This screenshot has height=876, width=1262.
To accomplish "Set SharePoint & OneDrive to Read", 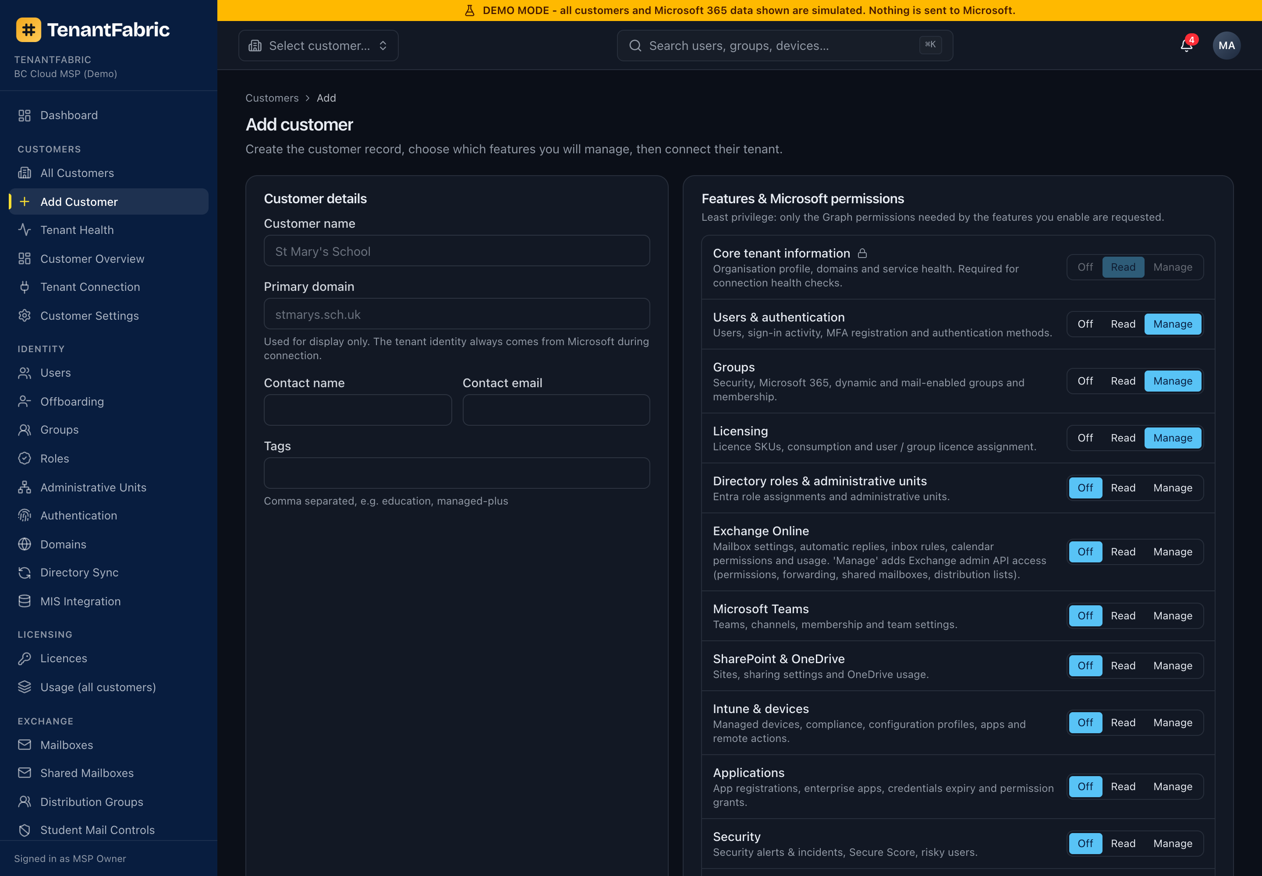I will [1123, 666].
